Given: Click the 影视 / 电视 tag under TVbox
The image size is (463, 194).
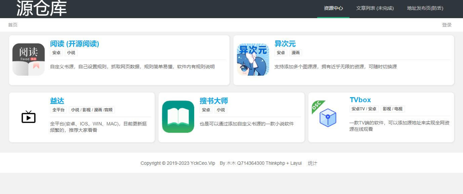Looking at the screenshot, I should click(x=392, y=109).
